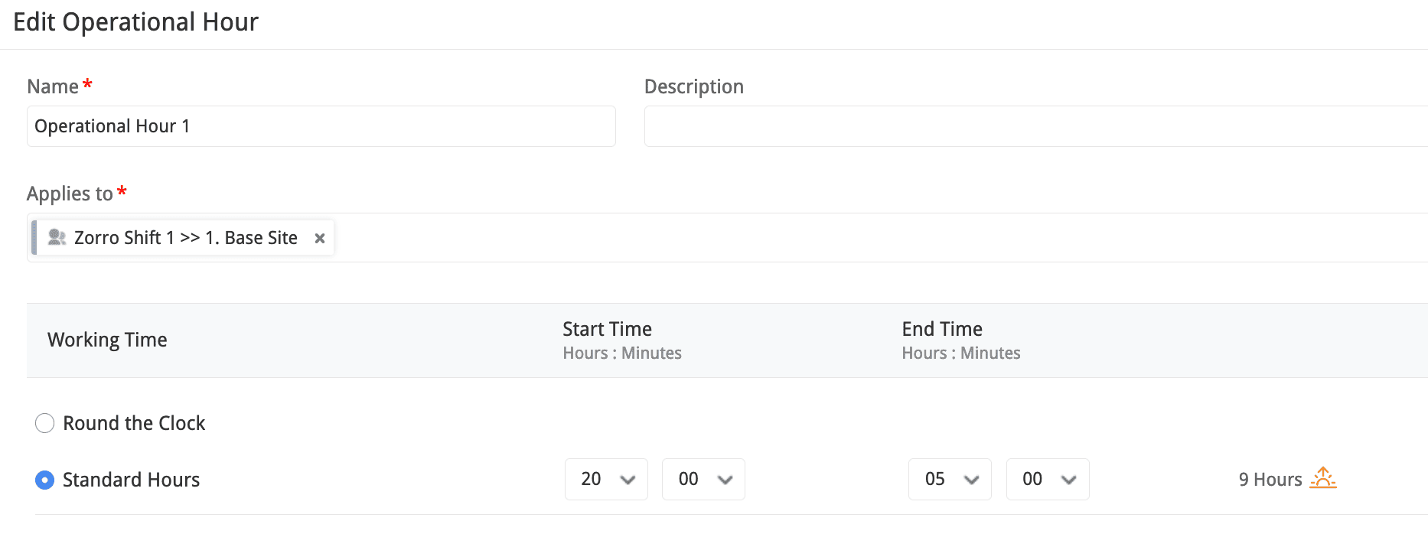1428x534 pixels.
Task: Click the Description label
Action: point(693,86)
